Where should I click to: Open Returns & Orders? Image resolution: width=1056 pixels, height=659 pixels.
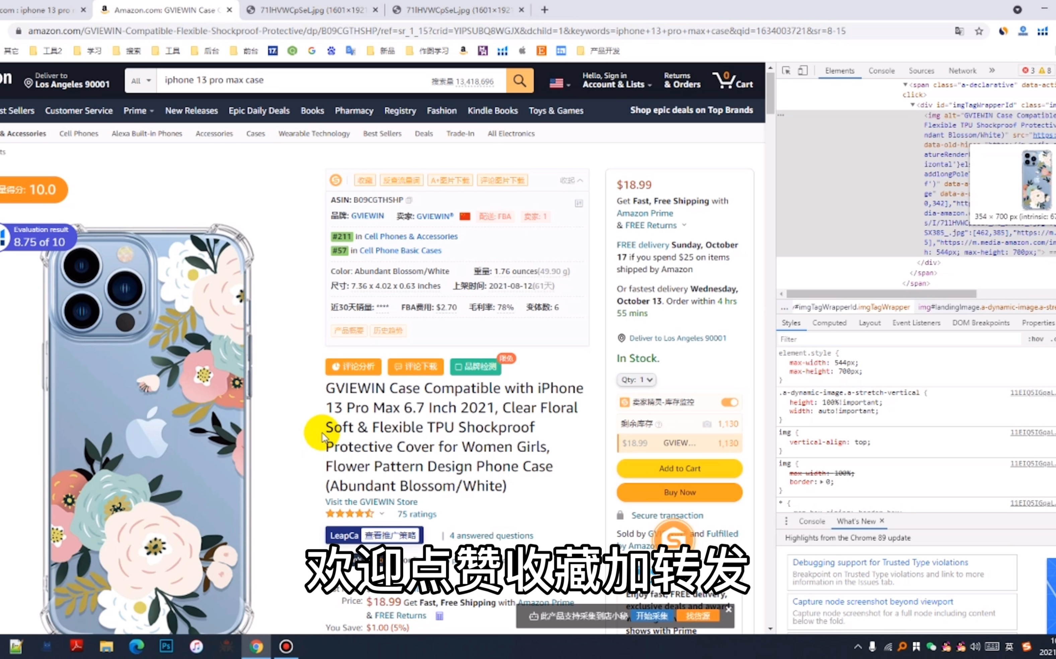tap(682, 80)
